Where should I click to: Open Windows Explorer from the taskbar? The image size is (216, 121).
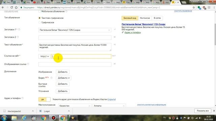click(x=14, y=118)
